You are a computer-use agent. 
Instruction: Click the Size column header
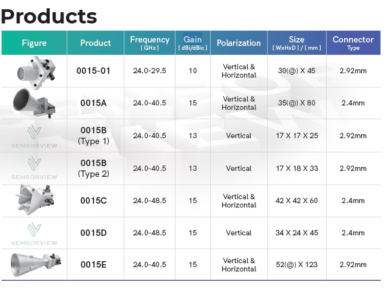[296, 43]
